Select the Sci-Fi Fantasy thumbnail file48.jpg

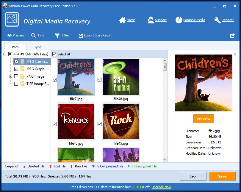click(x=121, y=77)
